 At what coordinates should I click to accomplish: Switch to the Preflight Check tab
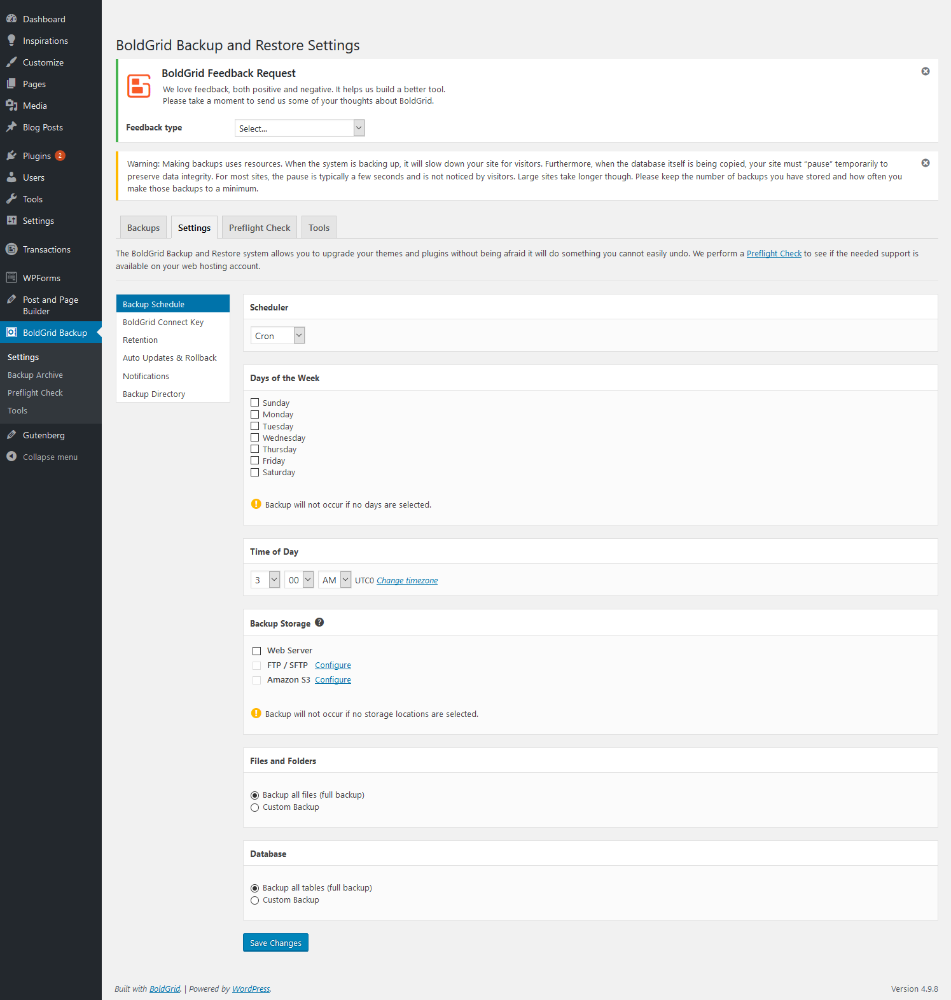pos(260,228)
